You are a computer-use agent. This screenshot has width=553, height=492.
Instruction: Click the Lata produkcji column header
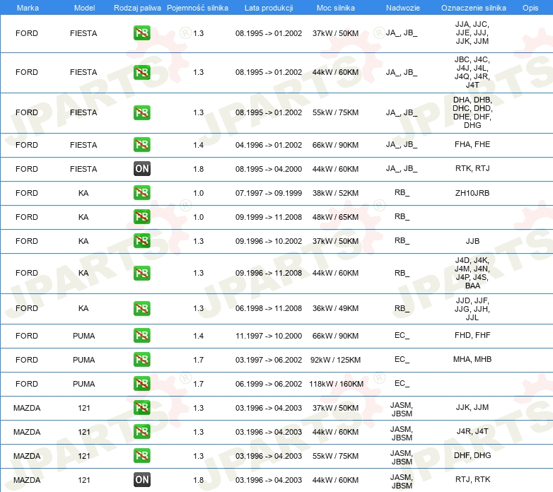click(269, 8)
